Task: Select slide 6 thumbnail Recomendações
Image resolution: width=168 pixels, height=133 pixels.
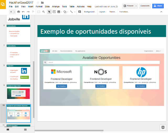Action: click(18, 34)
